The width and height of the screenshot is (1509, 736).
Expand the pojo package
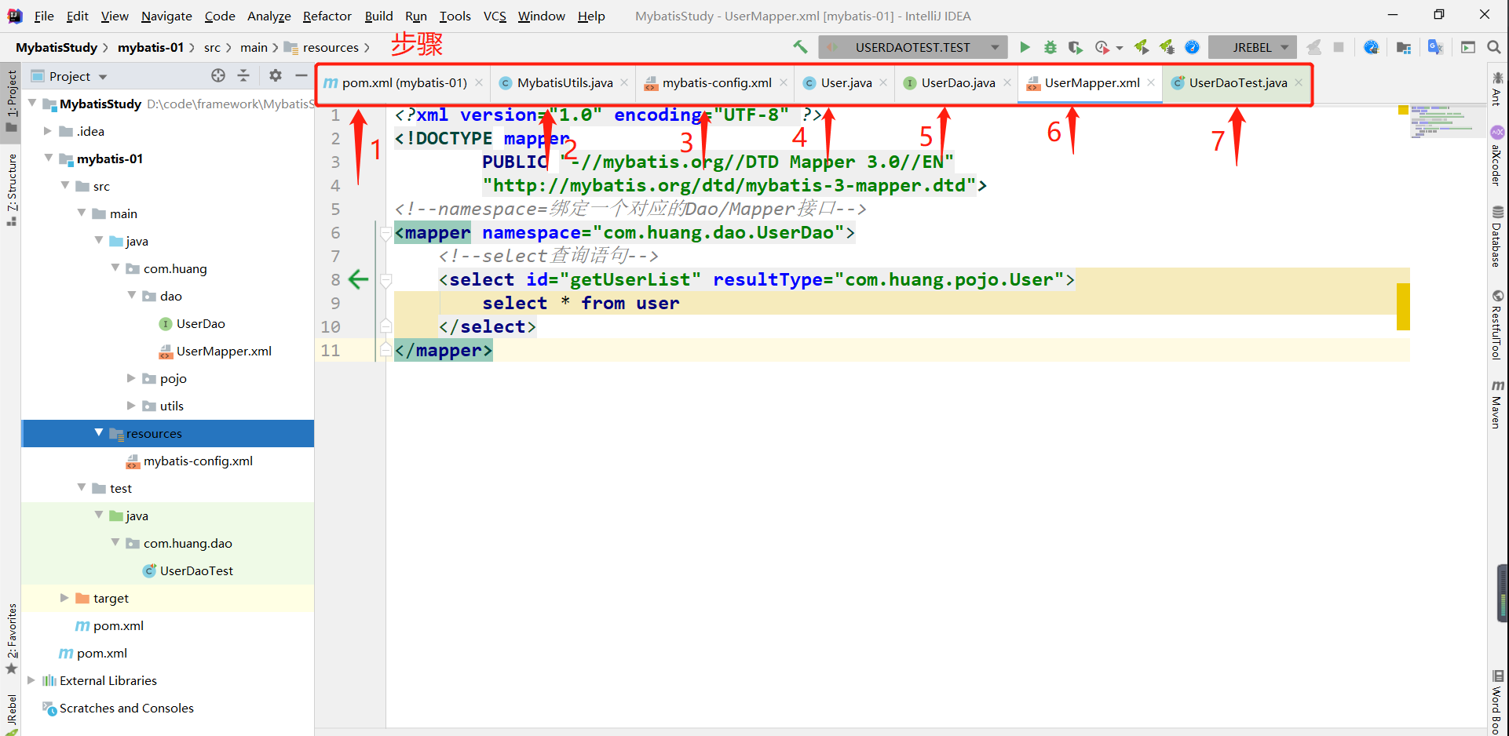point(131,378)
